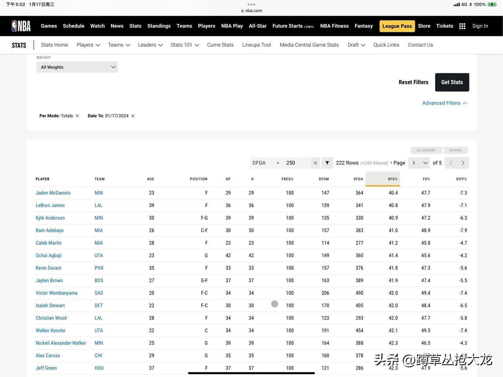Go to the next table page

(463, 163)
